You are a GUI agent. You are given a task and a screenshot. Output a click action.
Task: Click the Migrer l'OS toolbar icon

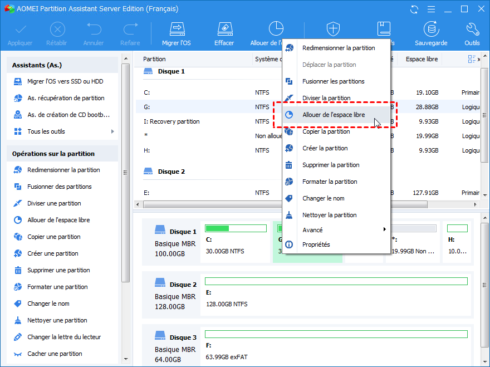click(x=177, y=29)
